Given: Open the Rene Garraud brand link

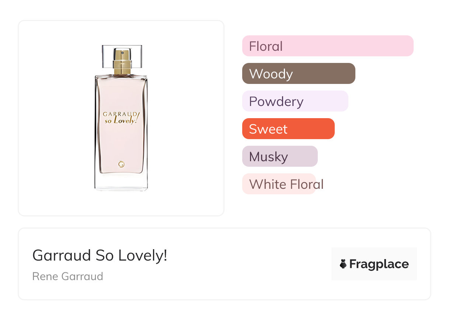Looking at the screenshot, I should point(68,276).
